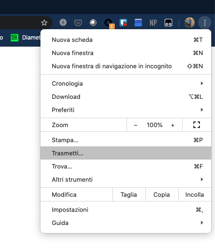Expand the Altri strumenti submenu
This screenshot has height=249, width=215.
pos(126,180)
